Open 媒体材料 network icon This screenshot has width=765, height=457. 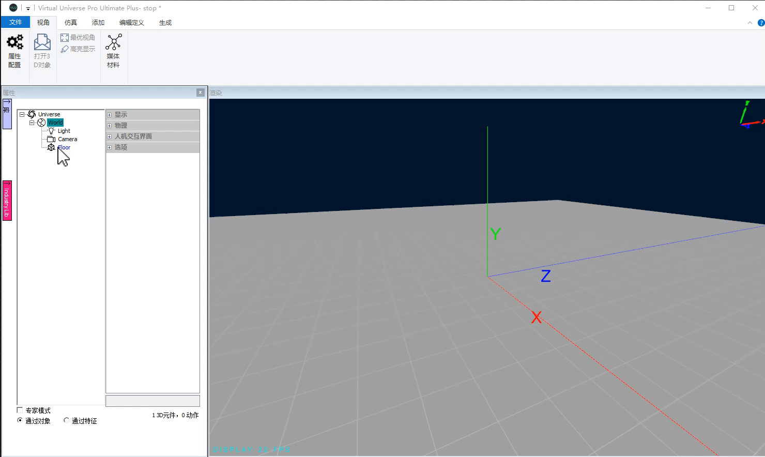[x=113, y=42]
